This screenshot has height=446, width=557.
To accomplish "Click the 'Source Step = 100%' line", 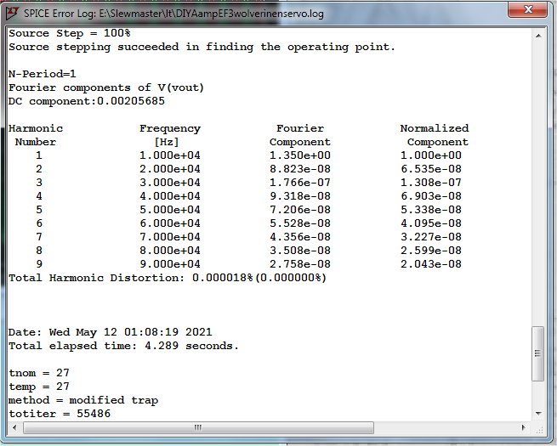I will click(x=70, y=33).
